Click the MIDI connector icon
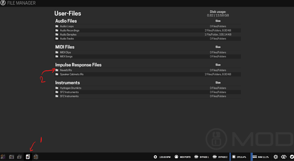Image resolution: width=294 pixels, height=161 pixels. click(176, 157)
